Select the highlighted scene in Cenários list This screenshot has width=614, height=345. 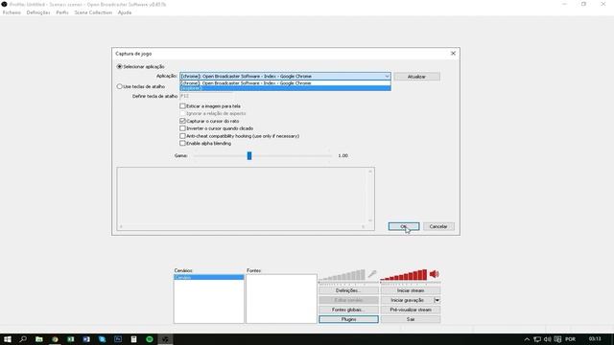(x=209, y=277)
